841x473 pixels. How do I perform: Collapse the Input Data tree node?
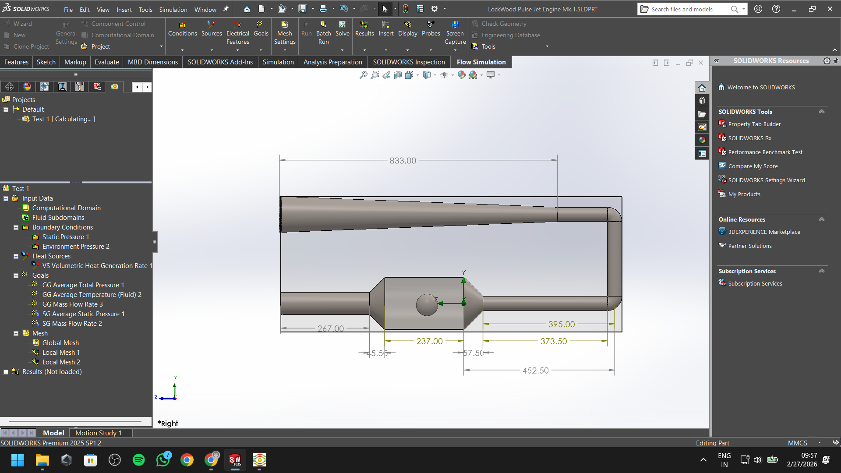pos(6,198)
